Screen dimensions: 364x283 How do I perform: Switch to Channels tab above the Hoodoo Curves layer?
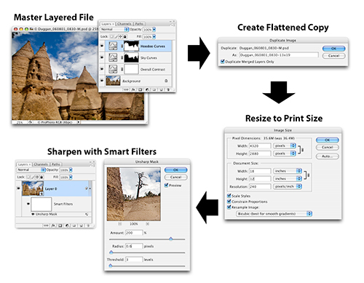coord(124,24)
